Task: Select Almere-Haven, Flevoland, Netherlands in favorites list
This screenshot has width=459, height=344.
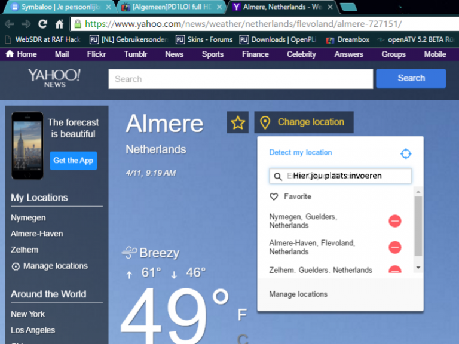Action: click(312, 247)
